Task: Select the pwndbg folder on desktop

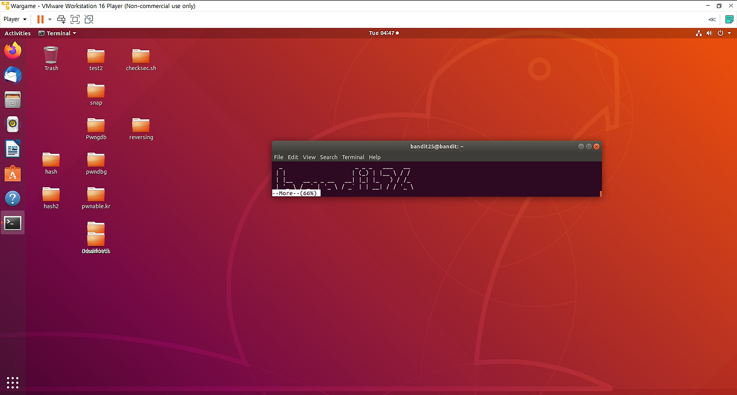Action: tap(96, 163)
